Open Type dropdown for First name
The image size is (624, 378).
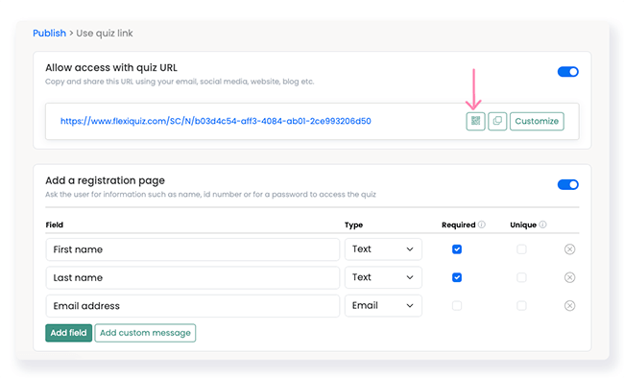pyautogui.click(x=383, y=249)
